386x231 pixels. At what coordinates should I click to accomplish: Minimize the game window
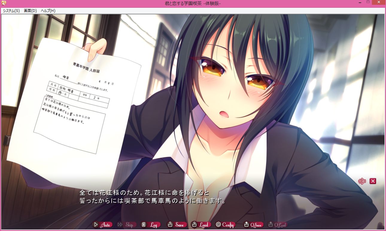pyautogui.click(x=360, y=3)
